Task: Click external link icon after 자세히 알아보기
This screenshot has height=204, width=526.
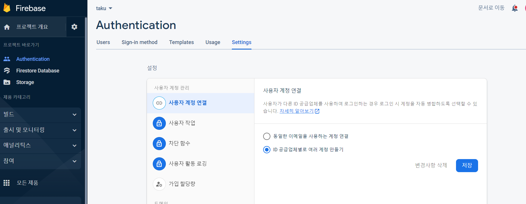Action: click(x=317, y=111)
